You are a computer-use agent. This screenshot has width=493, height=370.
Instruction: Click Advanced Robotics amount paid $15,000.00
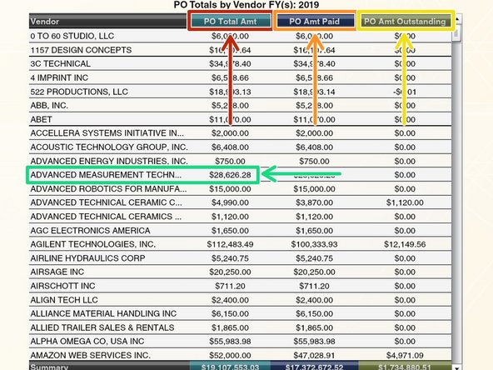315,189
